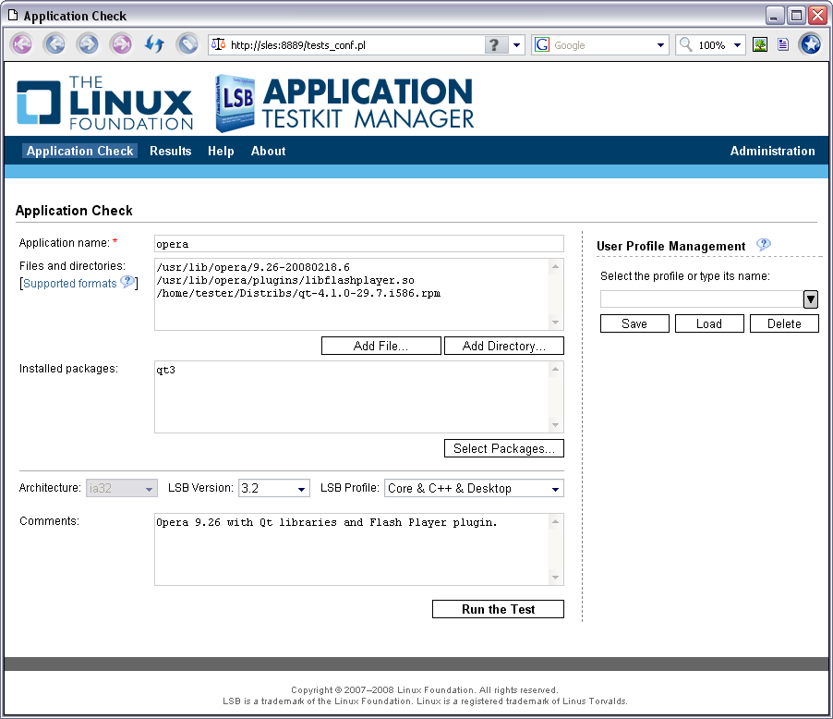This screenshot has height=719, width=833.
Task: Click the LSB box logo image
Action: [235, 103]
